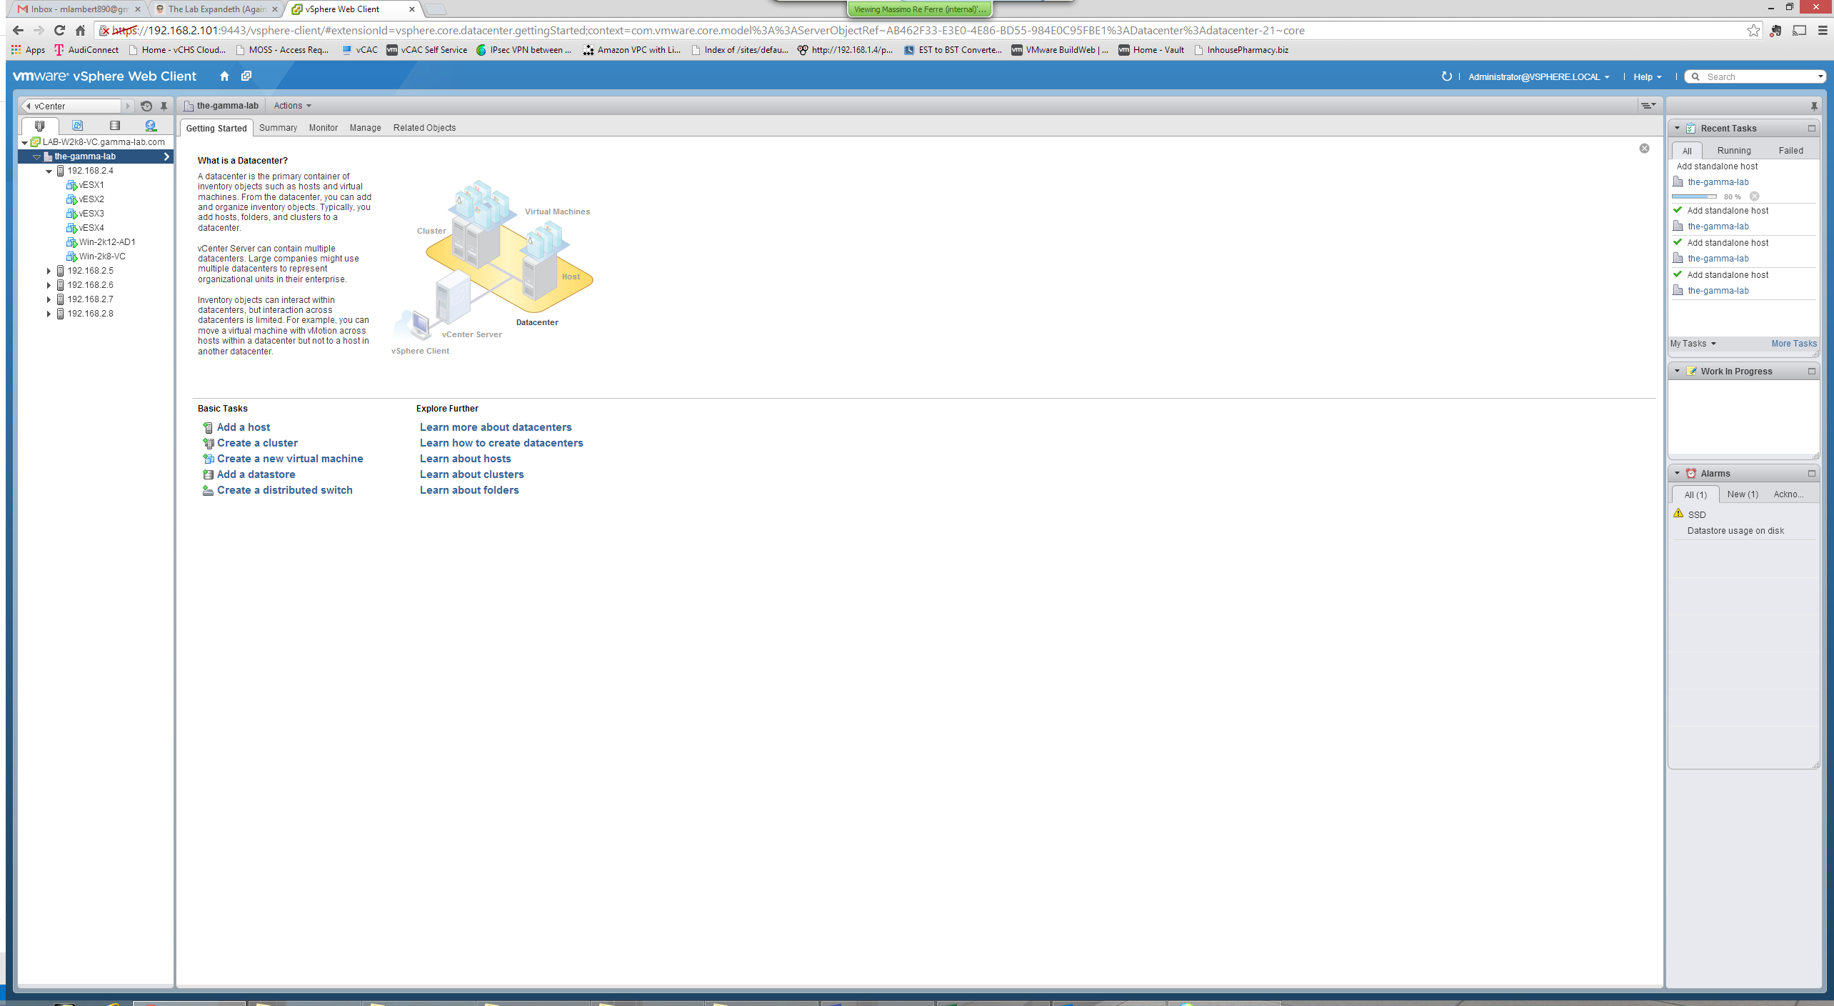Open the Hosts and Clusters inventory tab icon
Image resolution: width=1834 pixels, height=1006 pixels.
40,126
